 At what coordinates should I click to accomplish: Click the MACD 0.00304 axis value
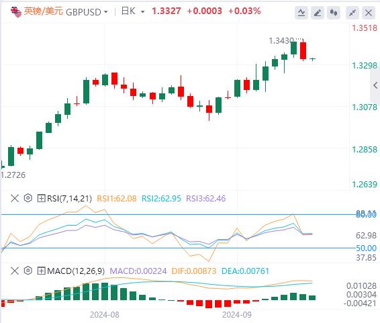pos(361,295)
